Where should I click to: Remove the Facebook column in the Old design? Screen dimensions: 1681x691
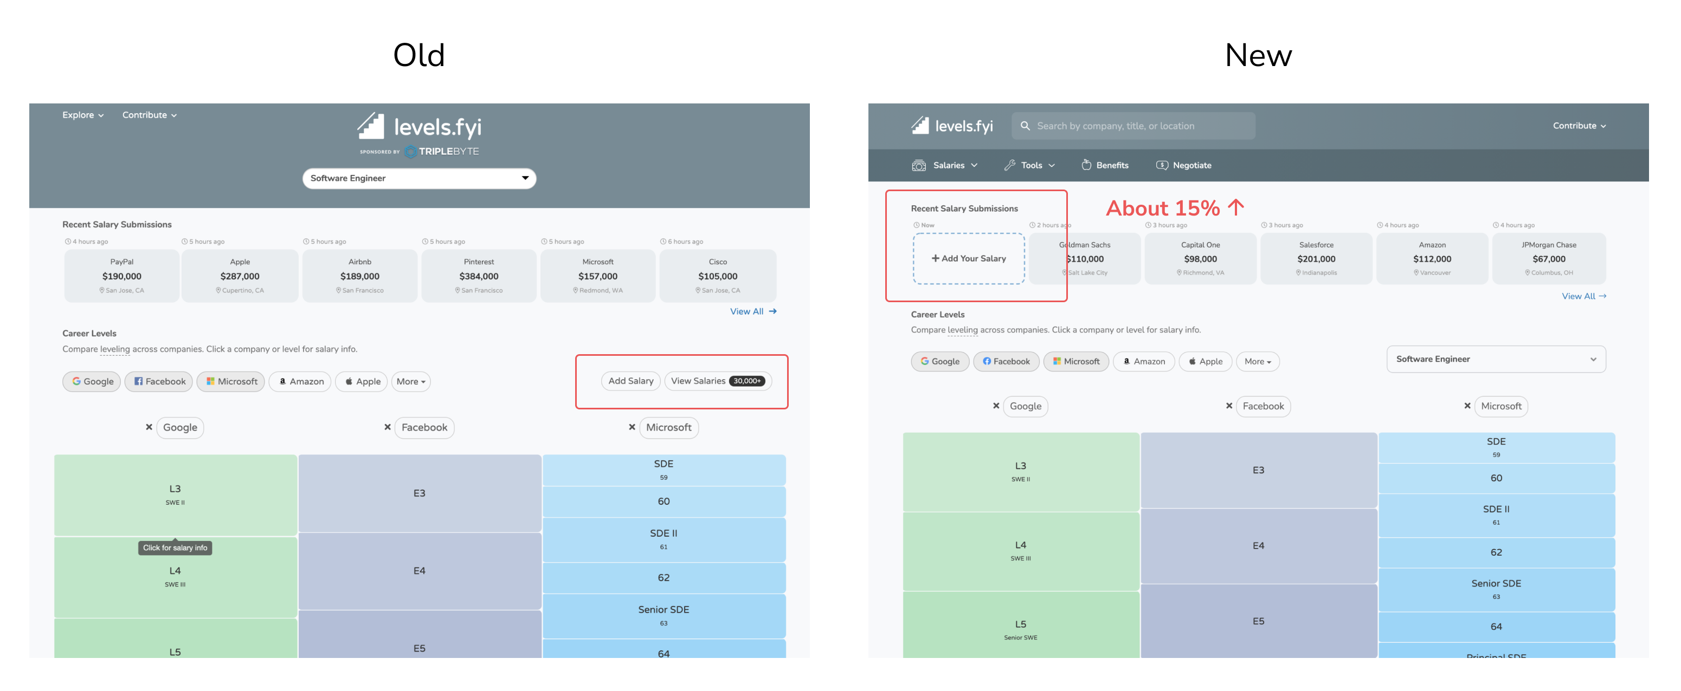click(388, 428)
